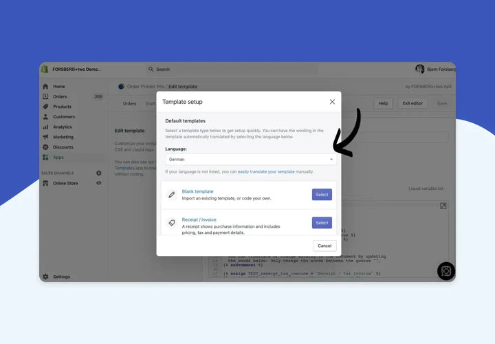View Online Store via eye icon
The width and height of the screenshot is (495, 344).
click(x=99, y=183)
